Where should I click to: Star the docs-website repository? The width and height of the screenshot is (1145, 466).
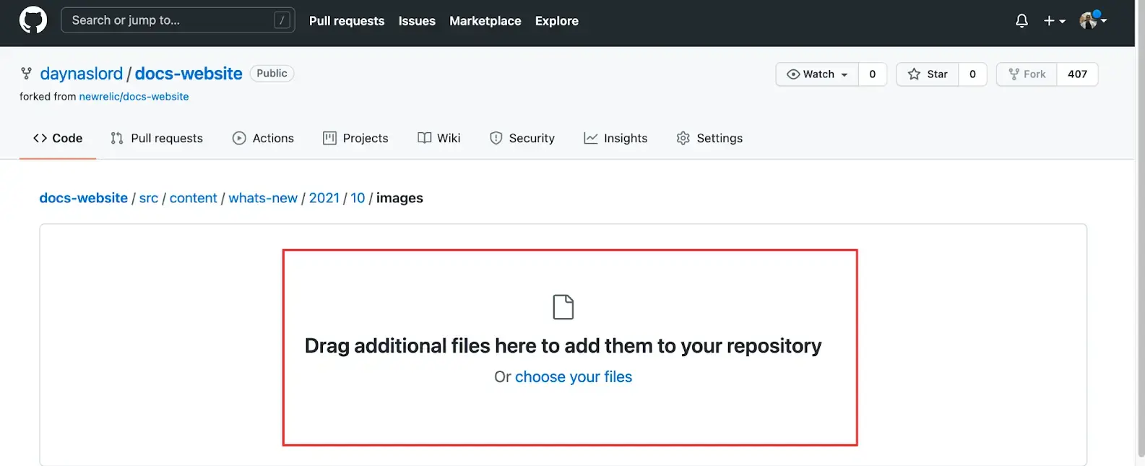(x=928, y=74)
